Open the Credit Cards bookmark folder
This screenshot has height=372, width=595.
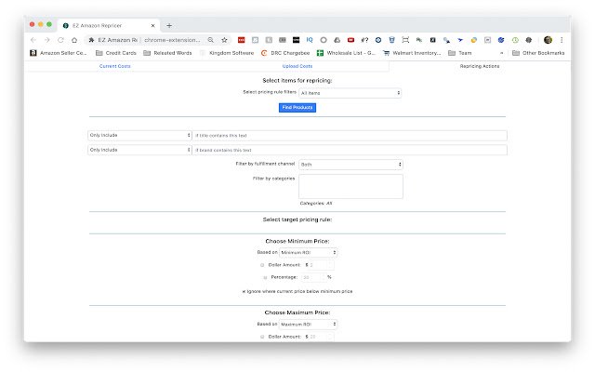[116, 53]
